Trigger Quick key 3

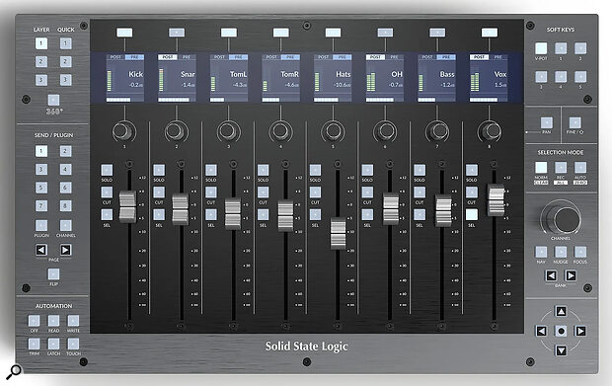(x=65, y=80)
